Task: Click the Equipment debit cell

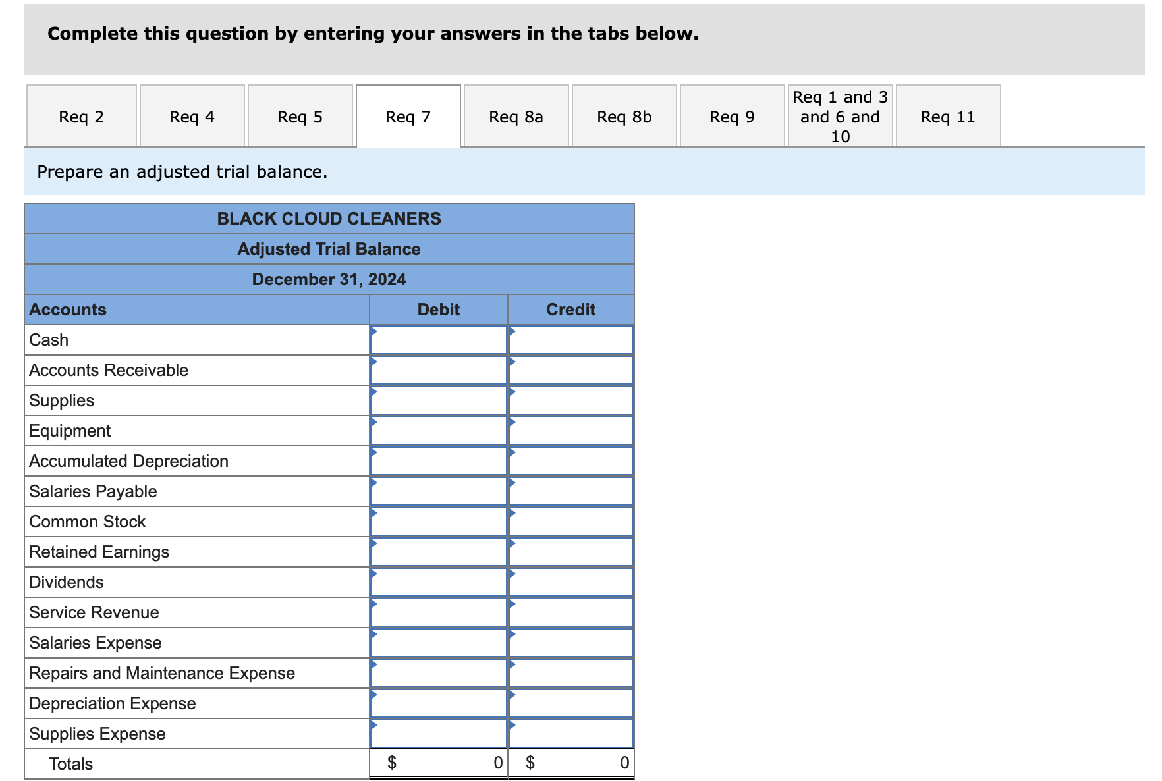Action: 439,431
